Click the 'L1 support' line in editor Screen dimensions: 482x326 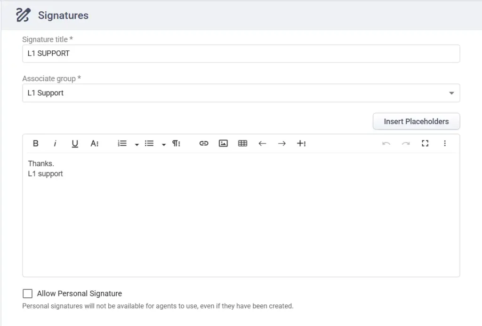tap(45, 174)
